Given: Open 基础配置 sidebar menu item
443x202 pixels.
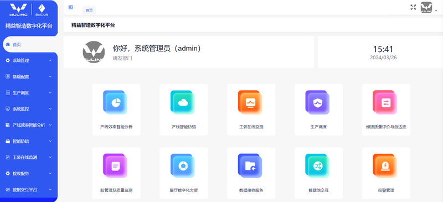Looking at the screenshot, I should [29, 76].
